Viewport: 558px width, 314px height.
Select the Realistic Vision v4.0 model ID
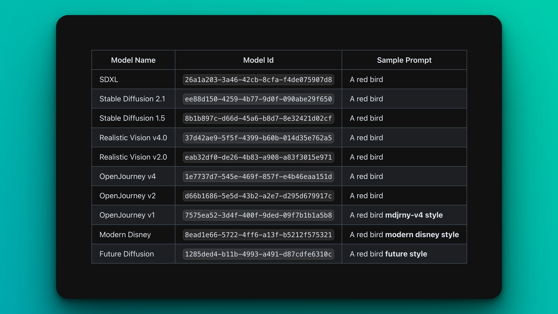258,138
